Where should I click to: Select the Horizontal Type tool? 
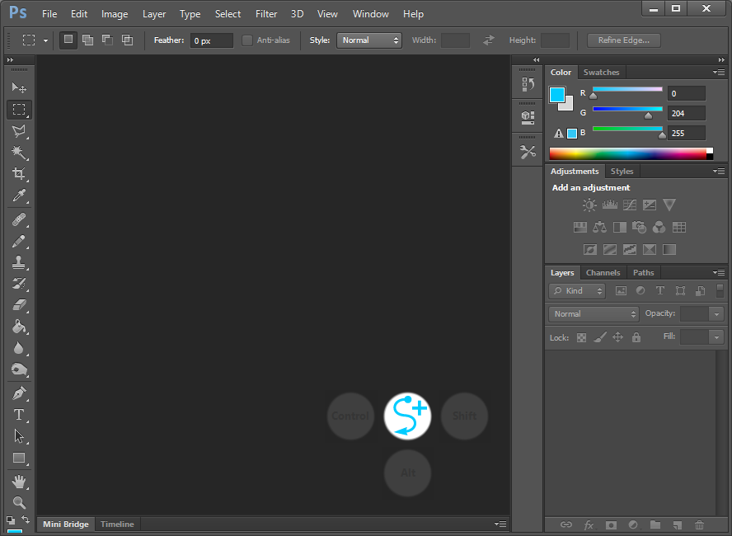pos(18,415)
